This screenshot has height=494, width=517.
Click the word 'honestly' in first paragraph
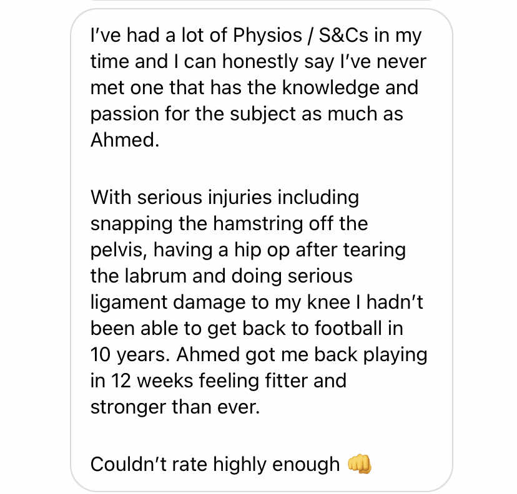pos(260,62)
